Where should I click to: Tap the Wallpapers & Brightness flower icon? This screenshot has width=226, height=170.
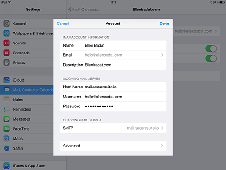tap(6, 34)
